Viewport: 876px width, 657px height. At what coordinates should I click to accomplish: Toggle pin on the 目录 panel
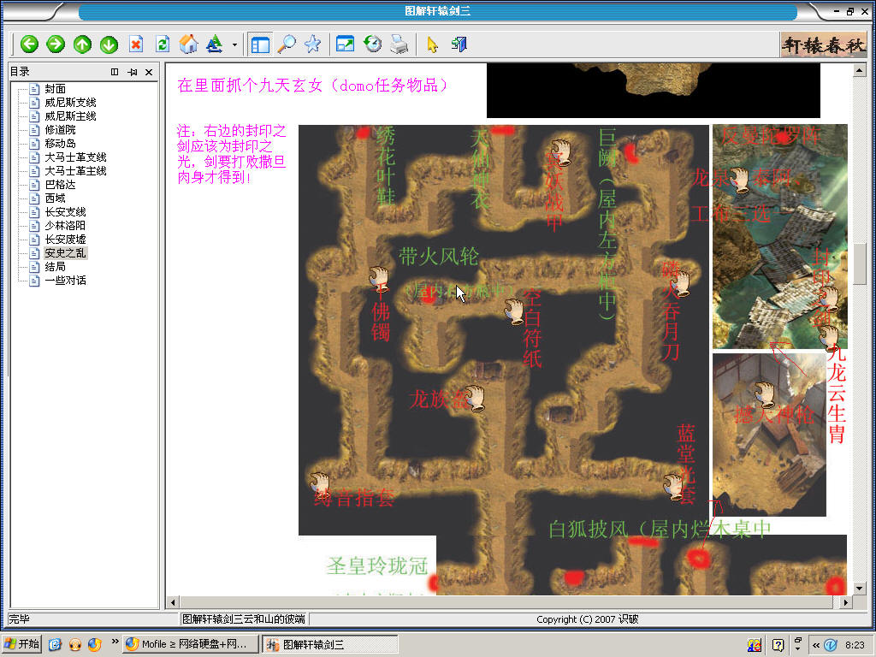(x=133, y=72)
